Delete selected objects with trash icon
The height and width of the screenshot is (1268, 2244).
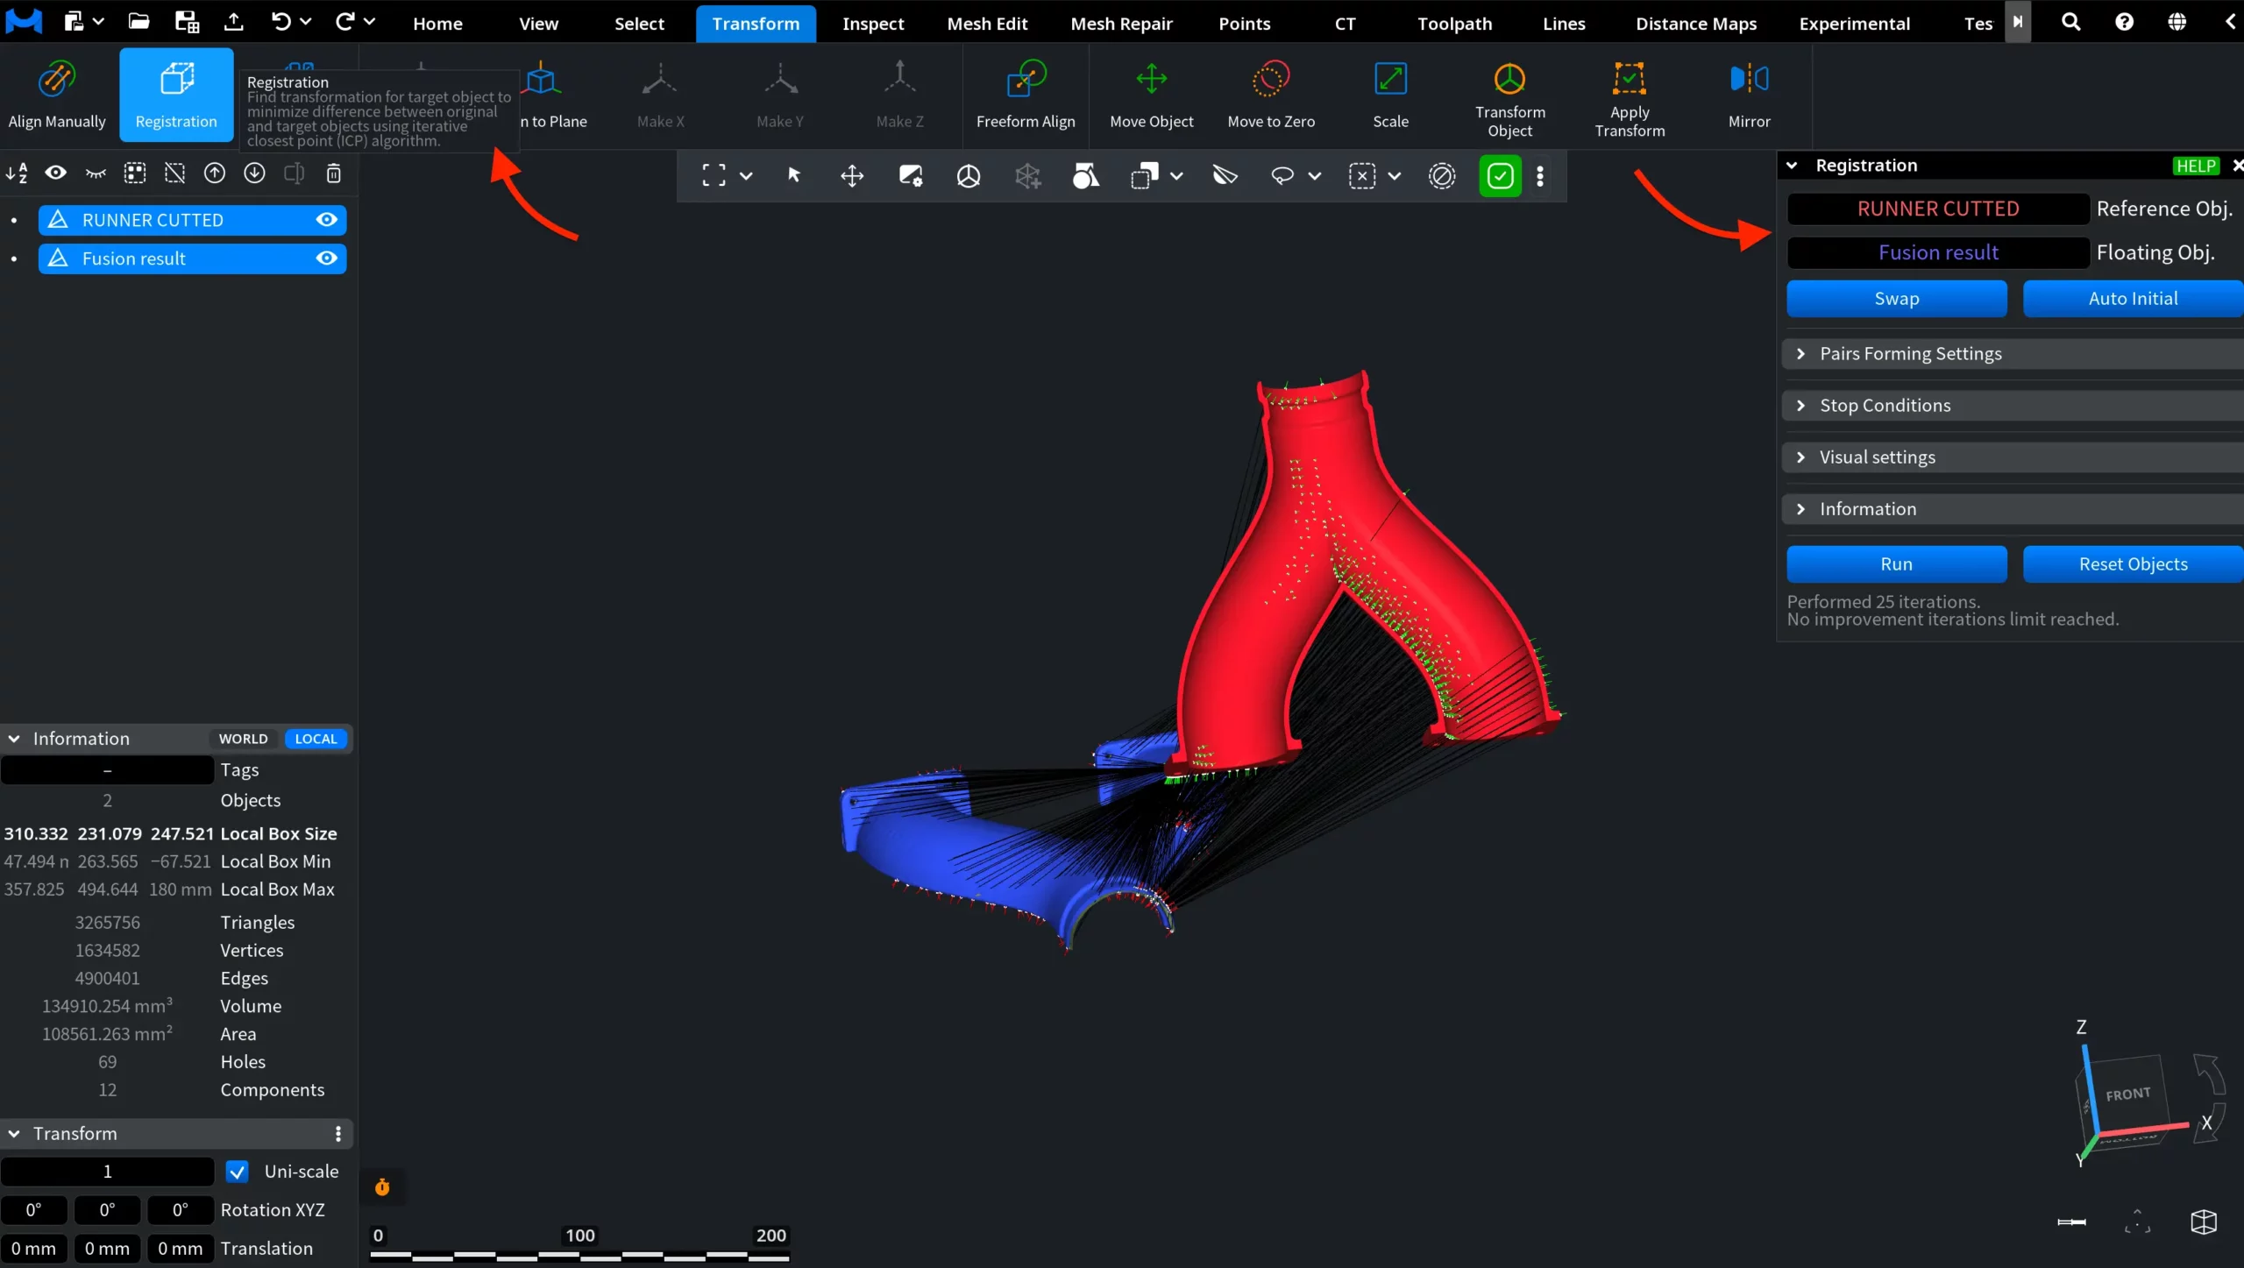point(333,174)
